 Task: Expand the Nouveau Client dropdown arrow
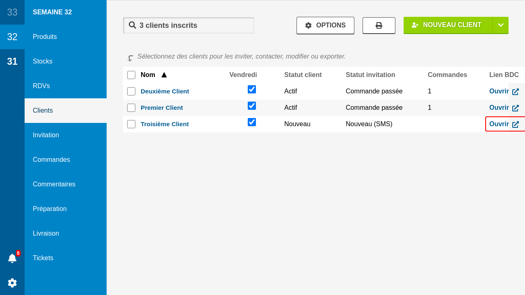point(500,25)
